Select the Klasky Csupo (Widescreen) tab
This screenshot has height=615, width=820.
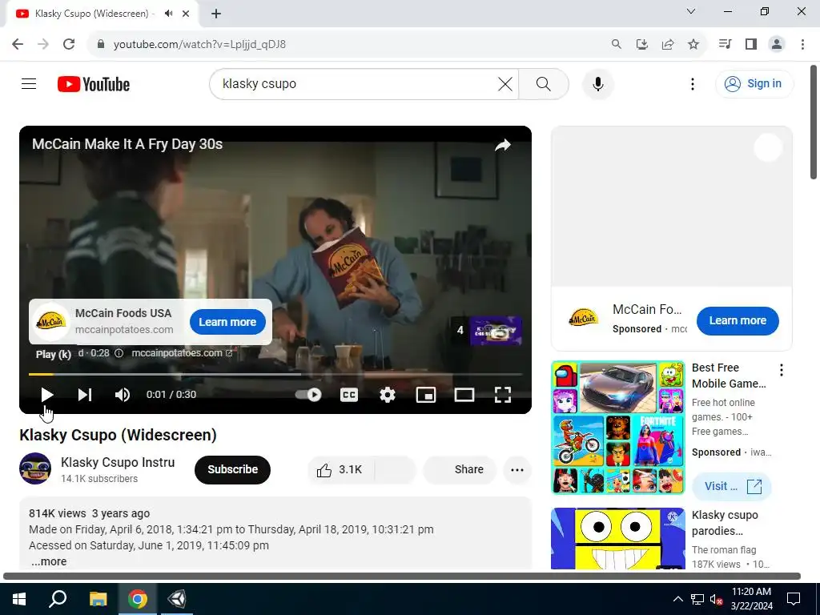coord(102,14)
